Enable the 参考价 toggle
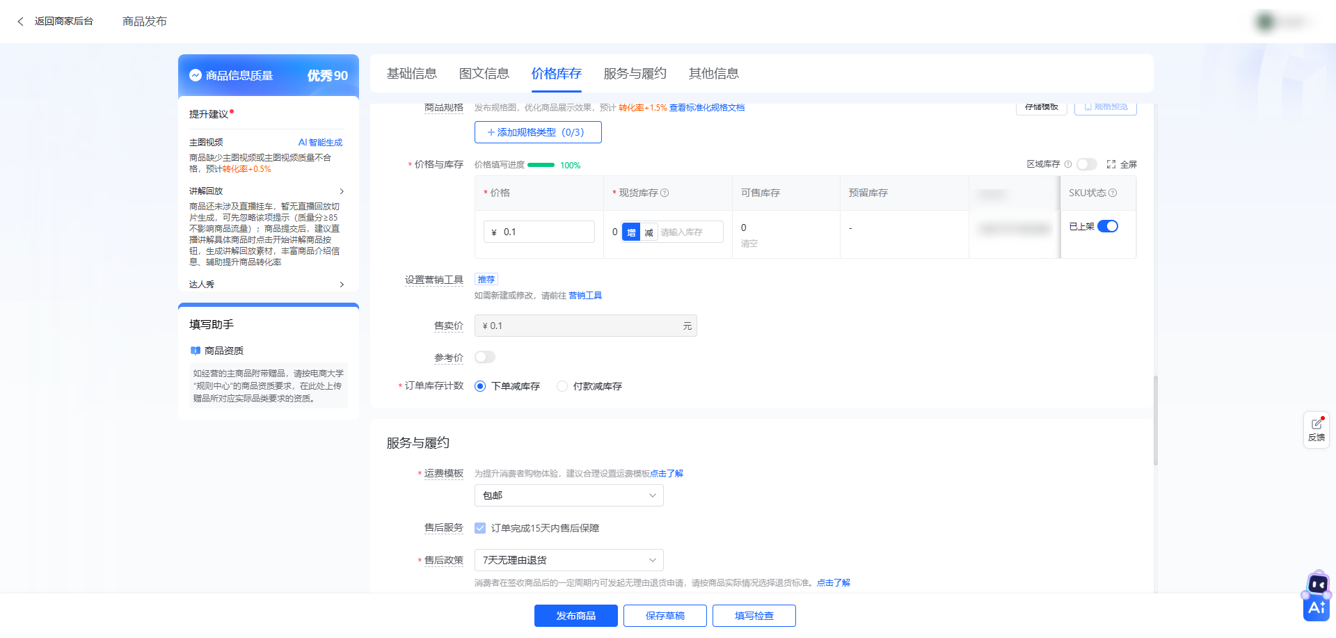The width and height of the screenshot is (1336, 638). coord(485,357)
